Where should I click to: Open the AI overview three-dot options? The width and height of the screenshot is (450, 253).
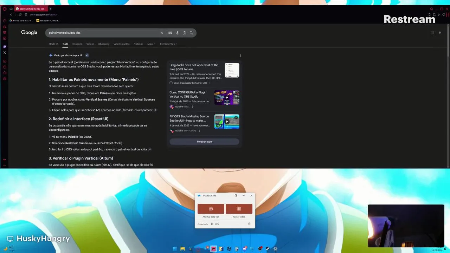[240, 56]
